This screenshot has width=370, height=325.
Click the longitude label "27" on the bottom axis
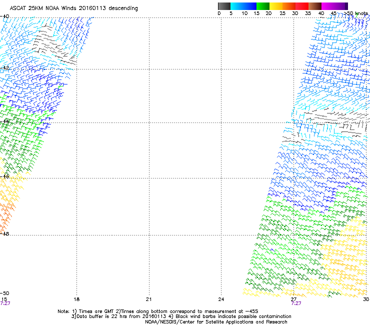pyautogui.click(x=293, y=299)
